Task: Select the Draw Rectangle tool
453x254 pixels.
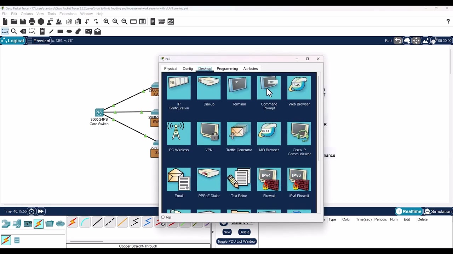Action: coord(60,31)
